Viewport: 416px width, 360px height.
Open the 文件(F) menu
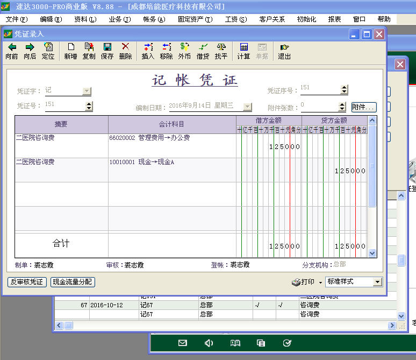pyautogui.click(x=17, y=19)
